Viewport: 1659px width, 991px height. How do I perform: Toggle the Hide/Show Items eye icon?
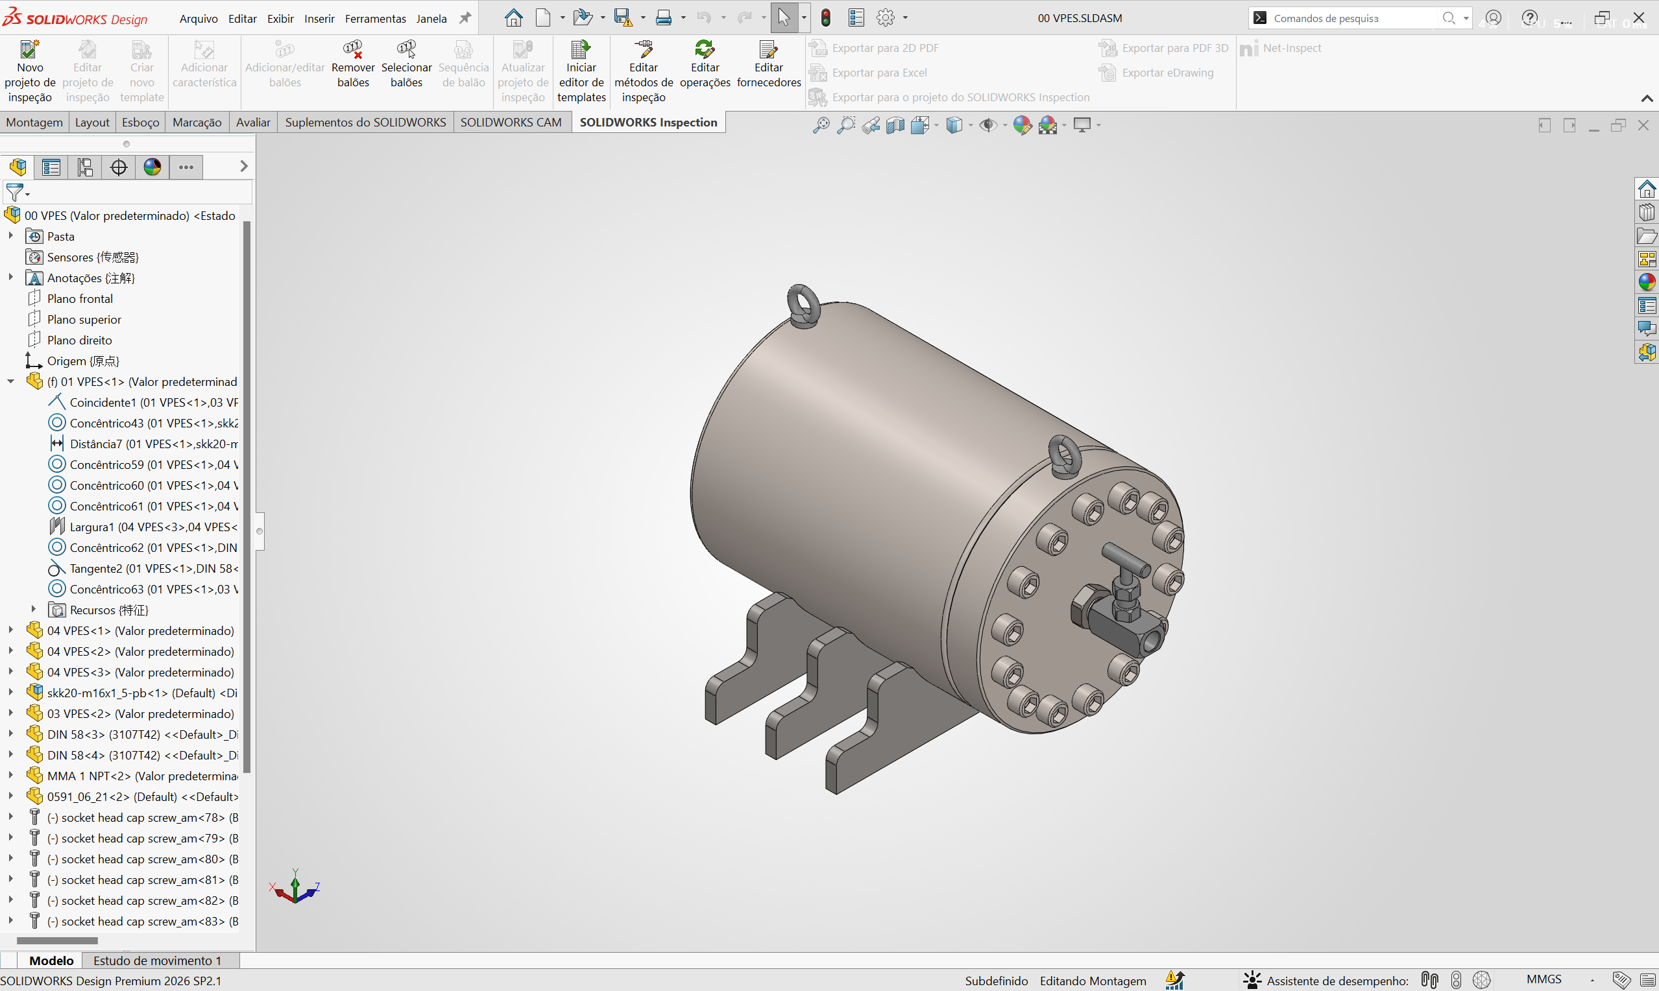pos(987,125)
